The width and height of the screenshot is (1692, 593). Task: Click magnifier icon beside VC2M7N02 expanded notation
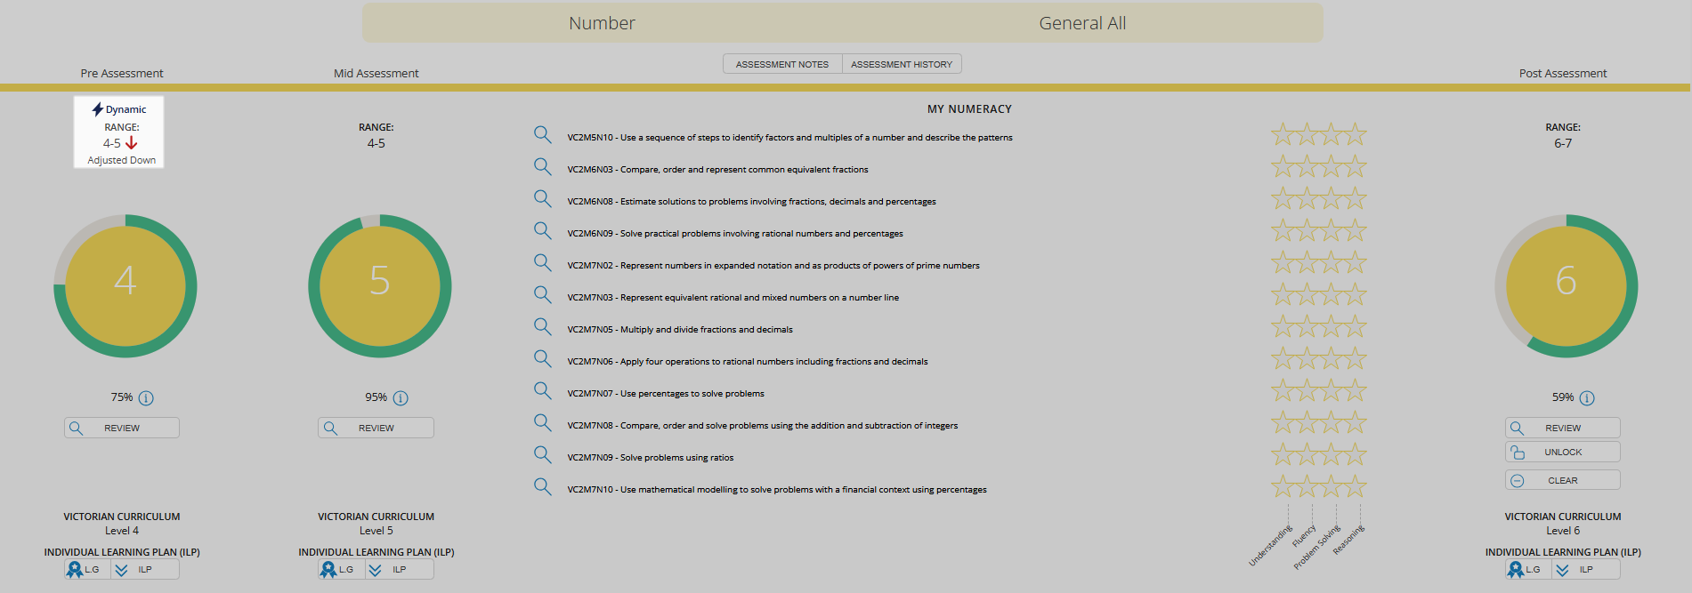(x=542, y=262)
